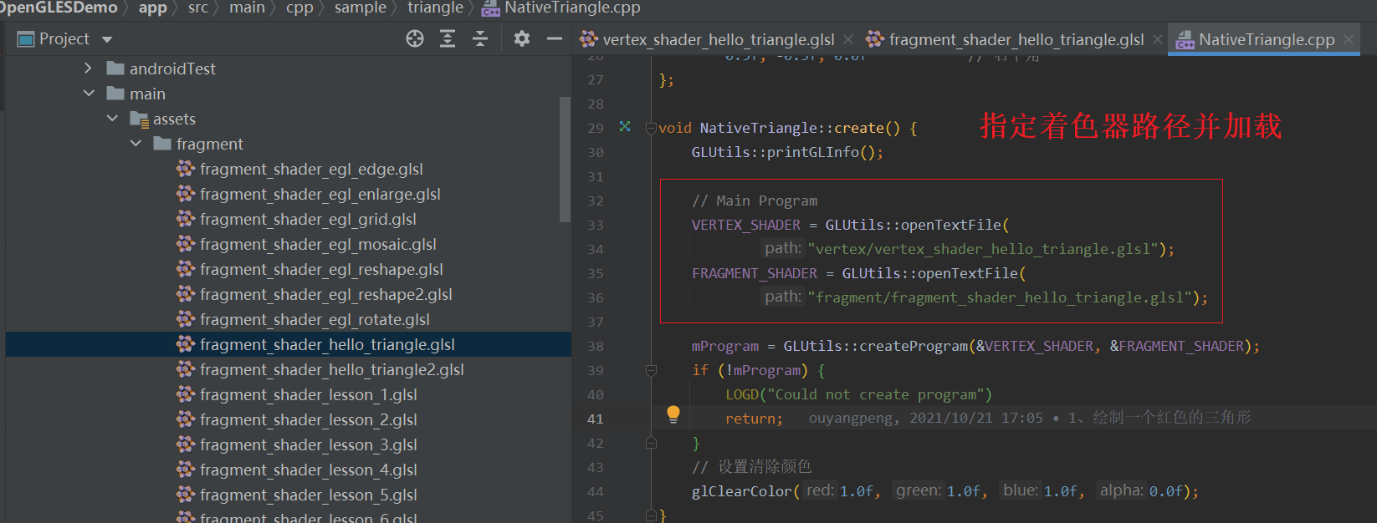Open fragment_shader_egl_mosaic.glsl
Screen dimensions: 1377x523
pyautogui.click(x=318, y=244)
